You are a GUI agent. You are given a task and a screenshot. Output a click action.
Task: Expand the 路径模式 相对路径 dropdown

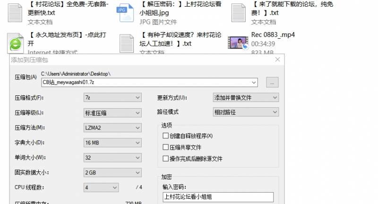[246, 112]
